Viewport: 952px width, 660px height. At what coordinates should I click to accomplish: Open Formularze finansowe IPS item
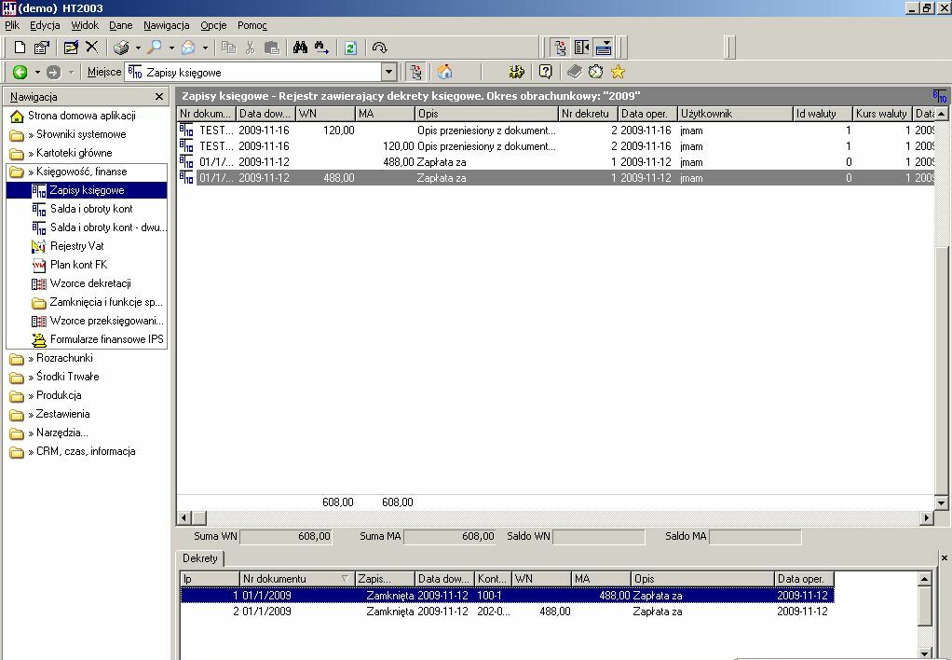(107, 339)
